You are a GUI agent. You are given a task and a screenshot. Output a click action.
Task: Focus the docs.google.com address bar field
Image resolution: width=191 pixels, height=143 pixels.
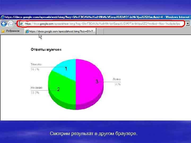pyautogui.click(x=102, y=24)
